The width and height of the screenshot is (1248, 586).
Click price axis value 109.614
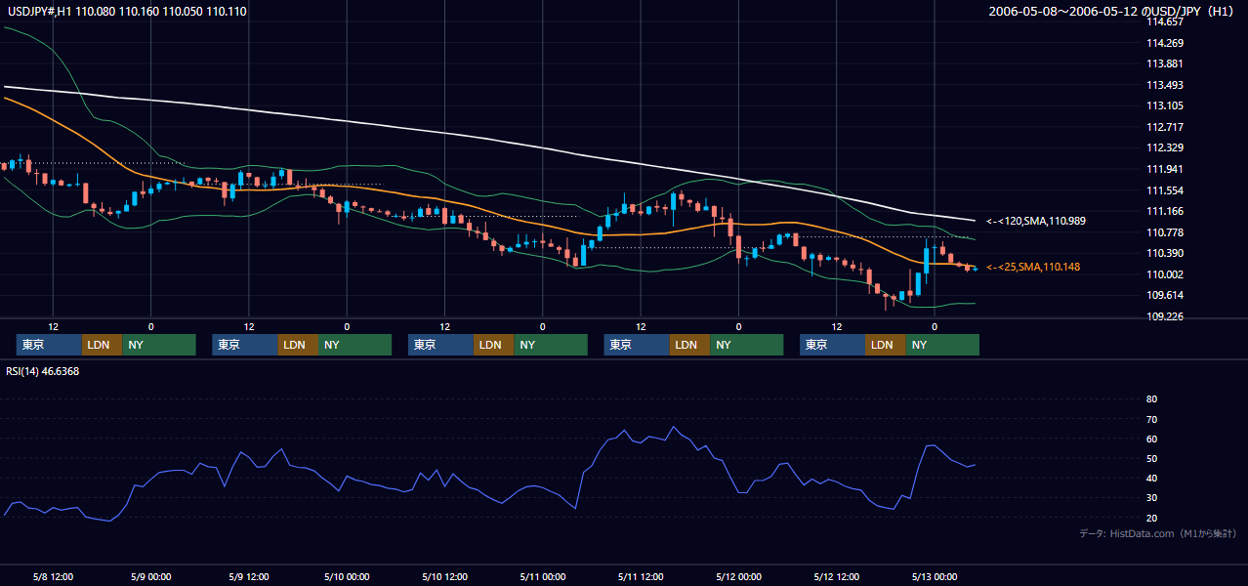point(1164,295)
